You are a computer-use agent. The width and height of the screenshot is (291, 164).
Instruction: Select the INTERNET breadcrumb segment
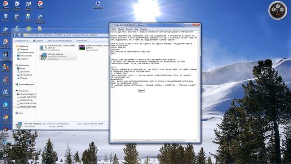click(x=59, y=35)
